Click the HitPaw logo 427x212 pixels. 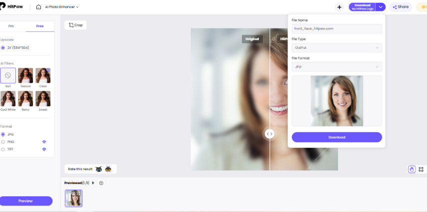[x=10, y=7]
